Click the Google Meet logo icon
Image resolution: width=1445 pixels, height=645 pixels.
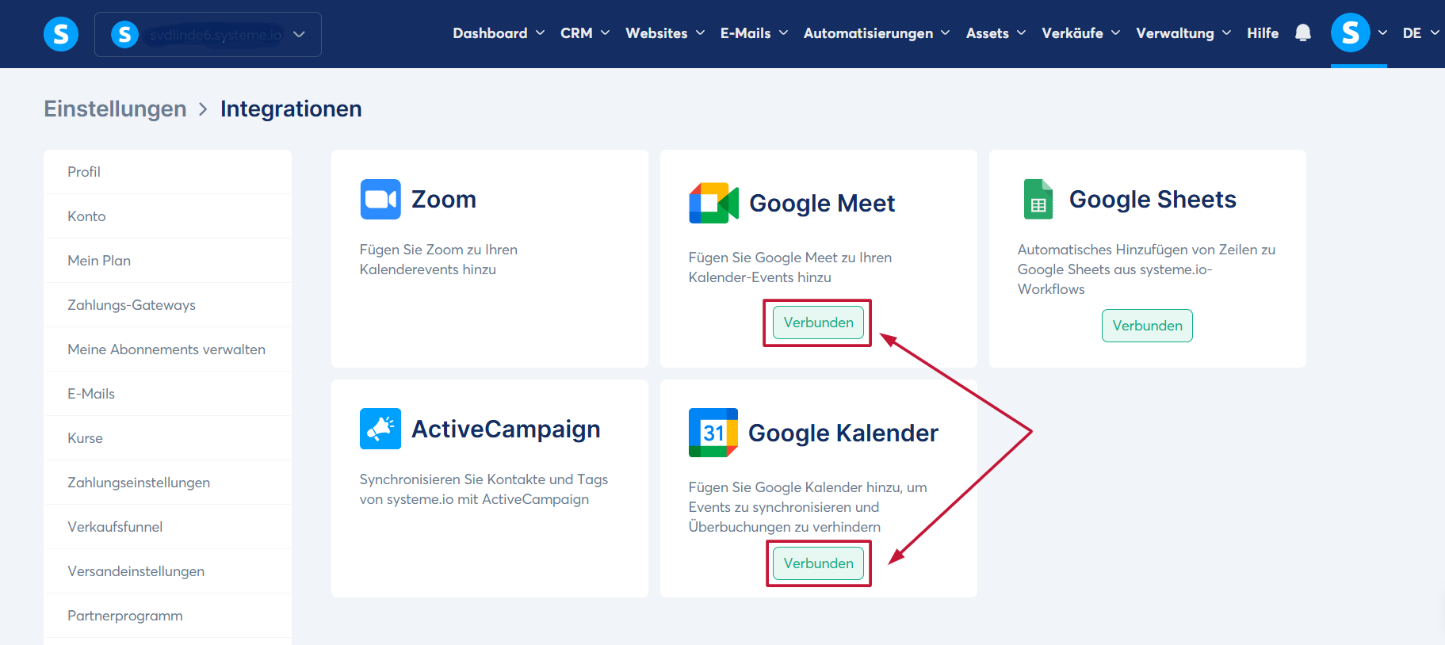tap(713, 203)
